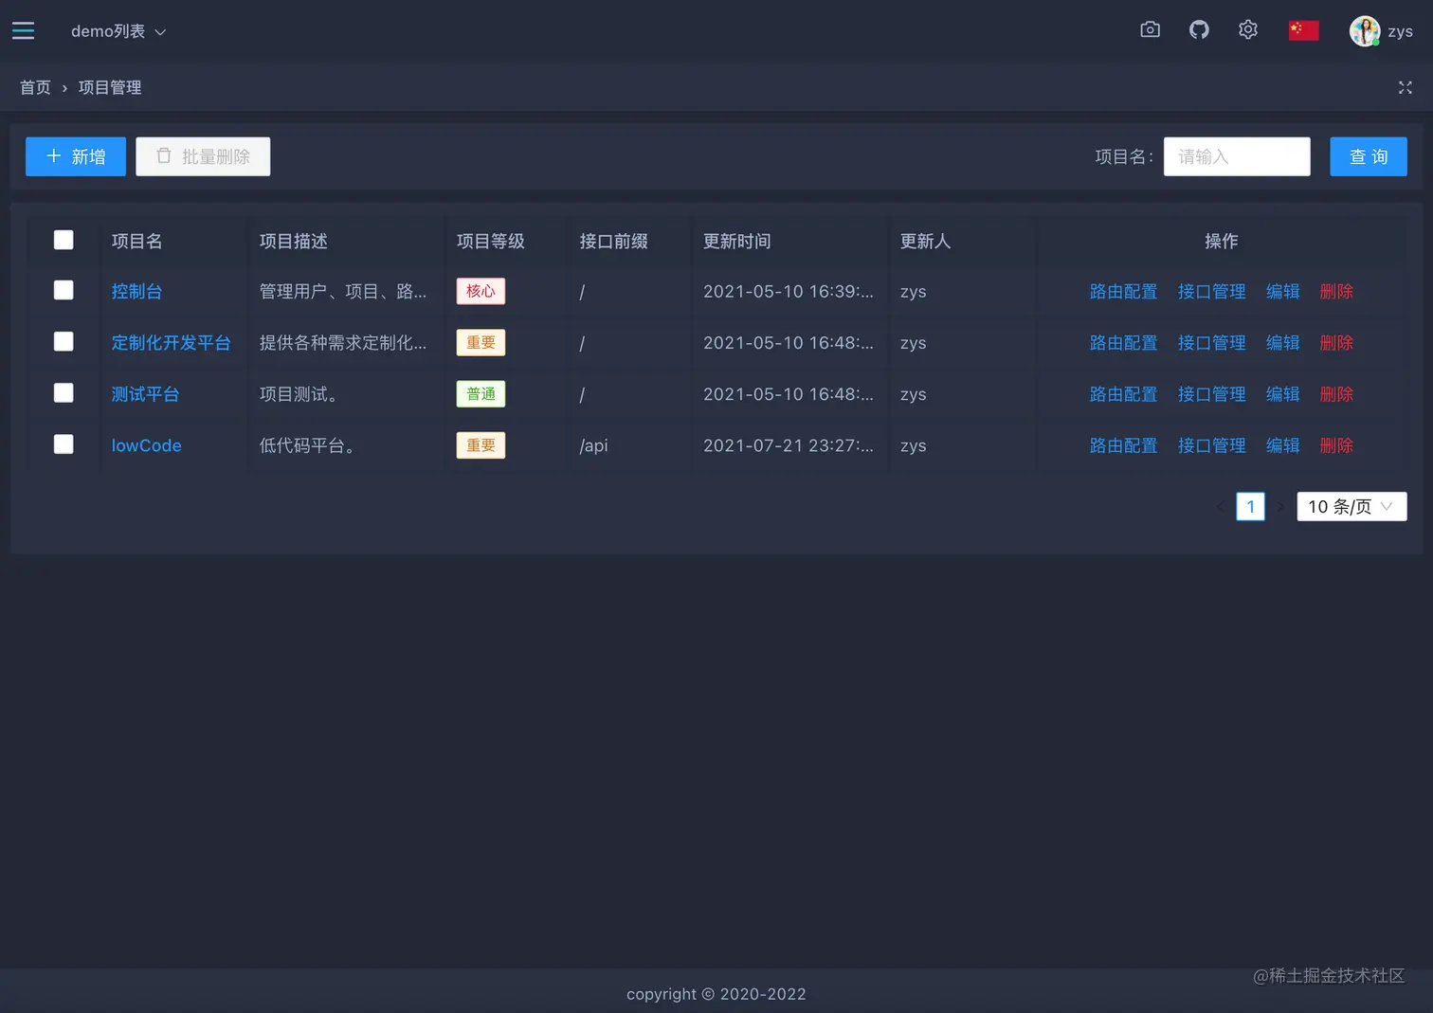The height and width of the screenshot is (1013, 1433).
Task: Check the 定制化开发平台 row checkbox
Action: click(63, 341)
